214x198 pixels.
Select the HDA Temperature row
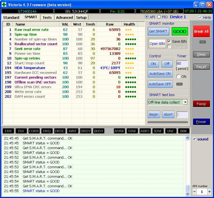[74, 68]
